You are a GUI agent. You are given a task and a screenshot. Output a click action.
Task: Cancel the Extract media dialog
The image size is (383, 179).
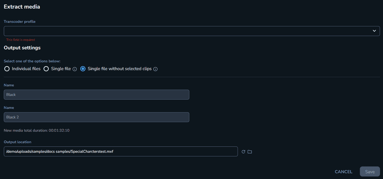(343, 172)
